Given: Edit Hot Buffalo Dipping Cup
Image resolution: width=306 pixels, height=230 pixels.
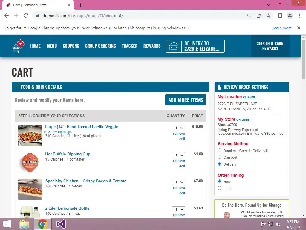Looking at the screenshot, I should tap(182, 166).
